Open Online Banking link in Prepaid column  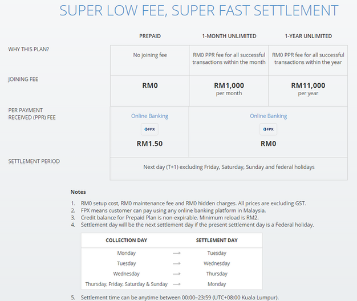pos(149,116)
